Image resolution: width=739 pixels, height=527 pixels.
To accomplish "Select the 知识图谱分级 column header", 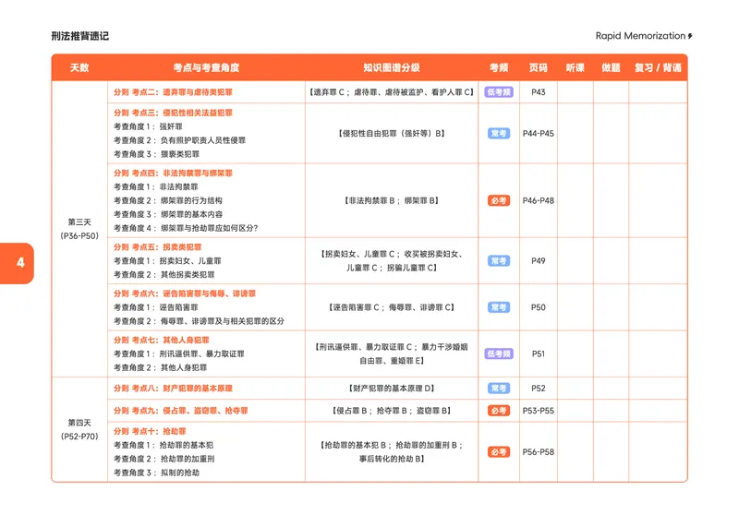I will 391,67.
